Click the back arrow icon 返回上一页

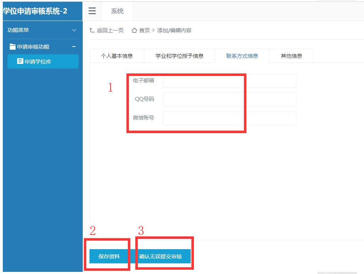[x=92, y=31]
